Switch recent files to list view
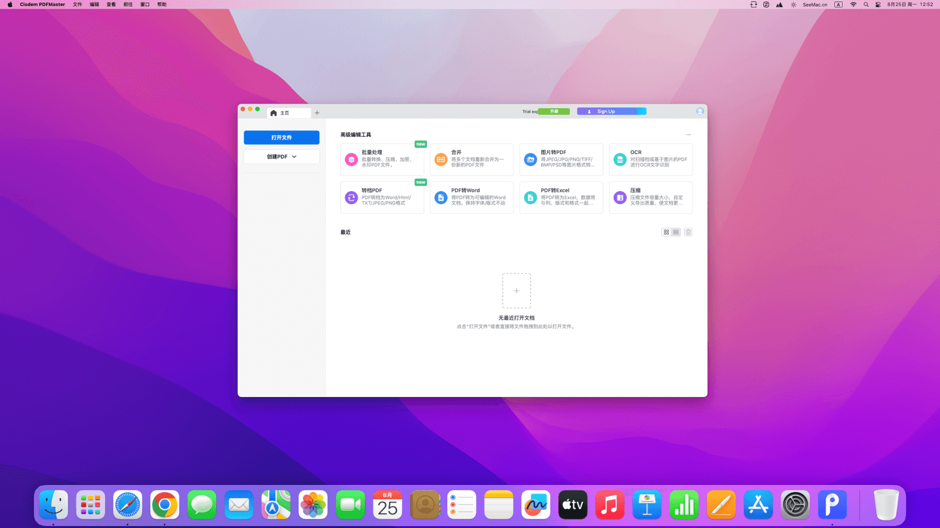The width and height of the screenshot is (940, 528). pos(676,232)
